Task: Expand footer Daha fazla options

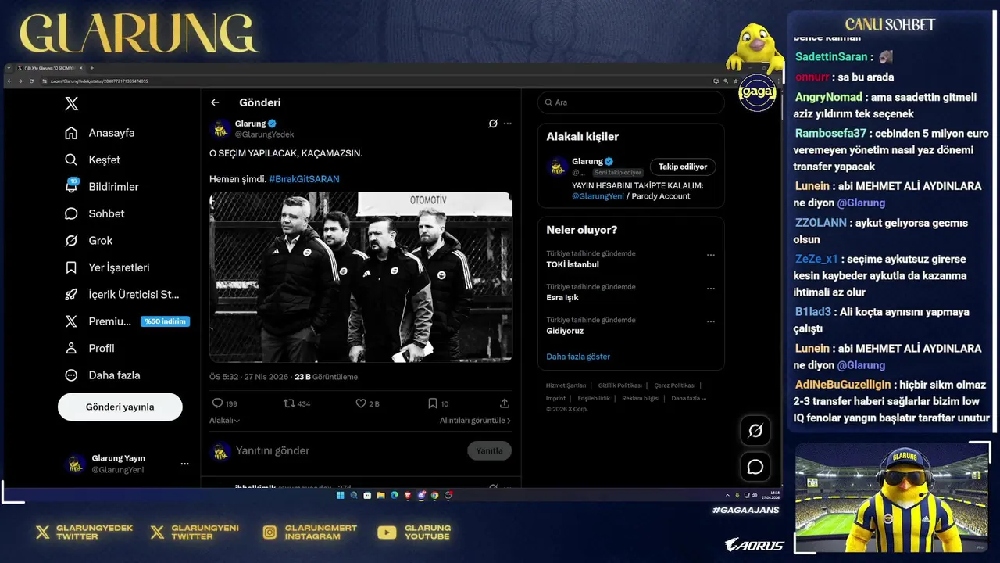Action: [688, 398]
